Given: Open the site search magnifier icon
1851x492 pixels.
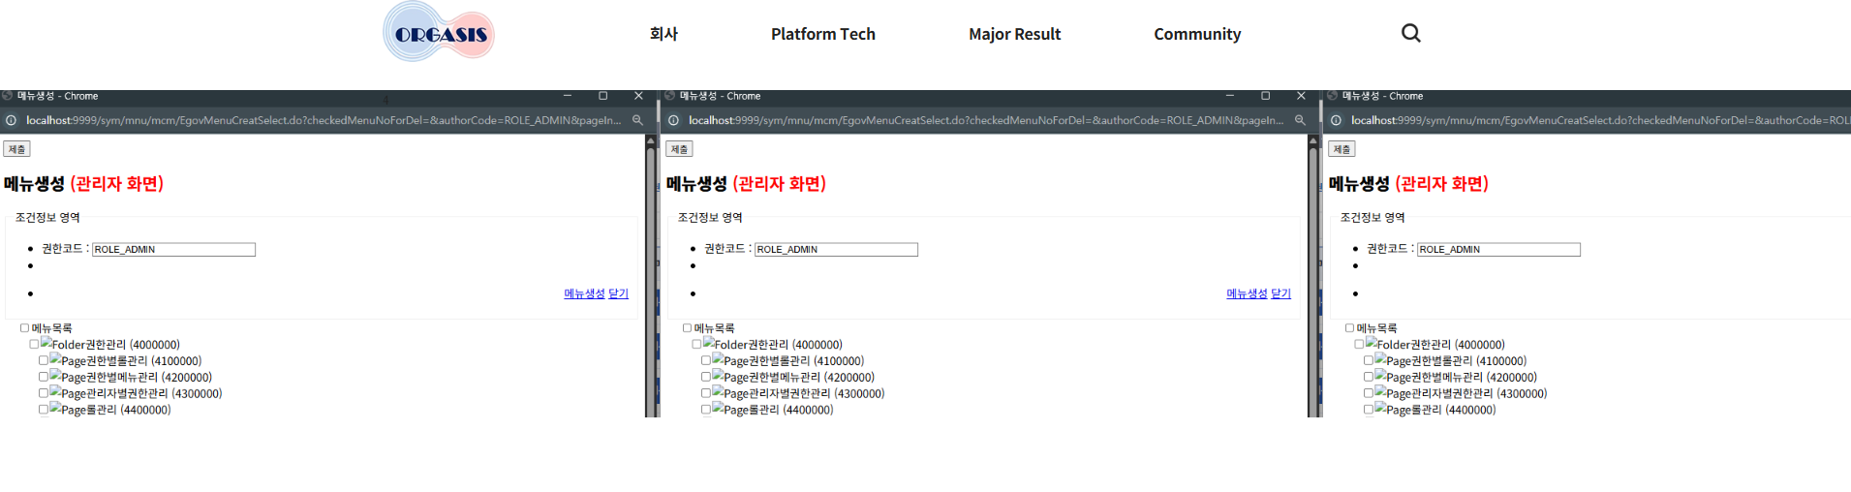Looking at the screenshot, I should (x=1410, y=33).
